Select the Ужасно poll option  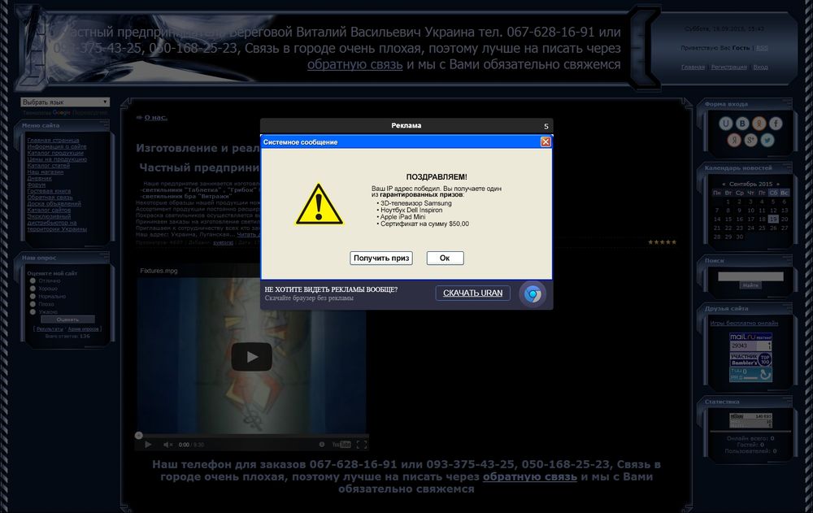33,311
